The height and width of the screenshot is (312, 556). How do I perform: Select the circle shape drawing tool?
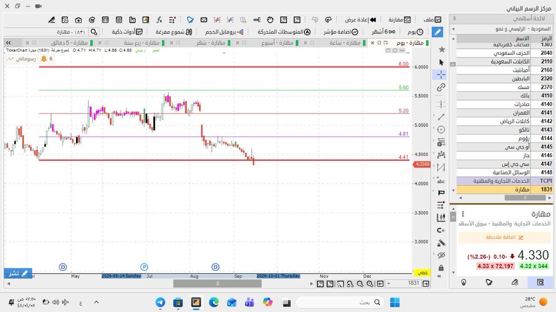coord(441,130)
